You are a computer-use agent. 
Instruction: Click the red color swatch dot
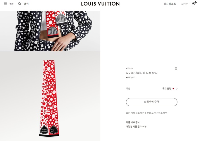pyautogui.click(x=173, y=89)
